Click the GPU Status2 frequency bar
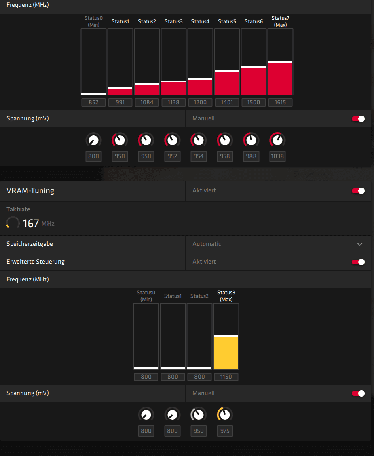 pos(147,62)
